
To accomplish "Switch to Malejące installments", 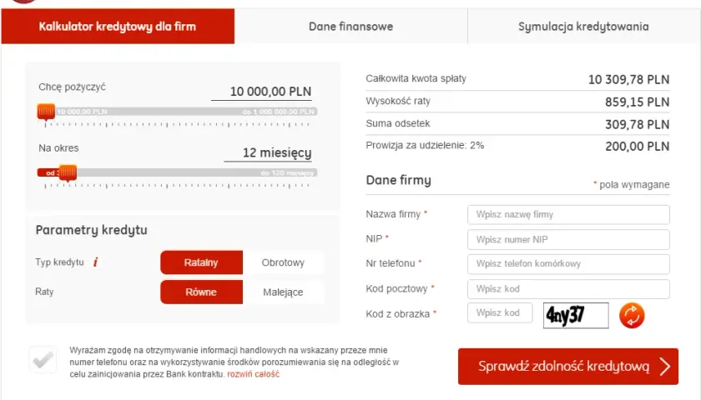I will 283,292.
